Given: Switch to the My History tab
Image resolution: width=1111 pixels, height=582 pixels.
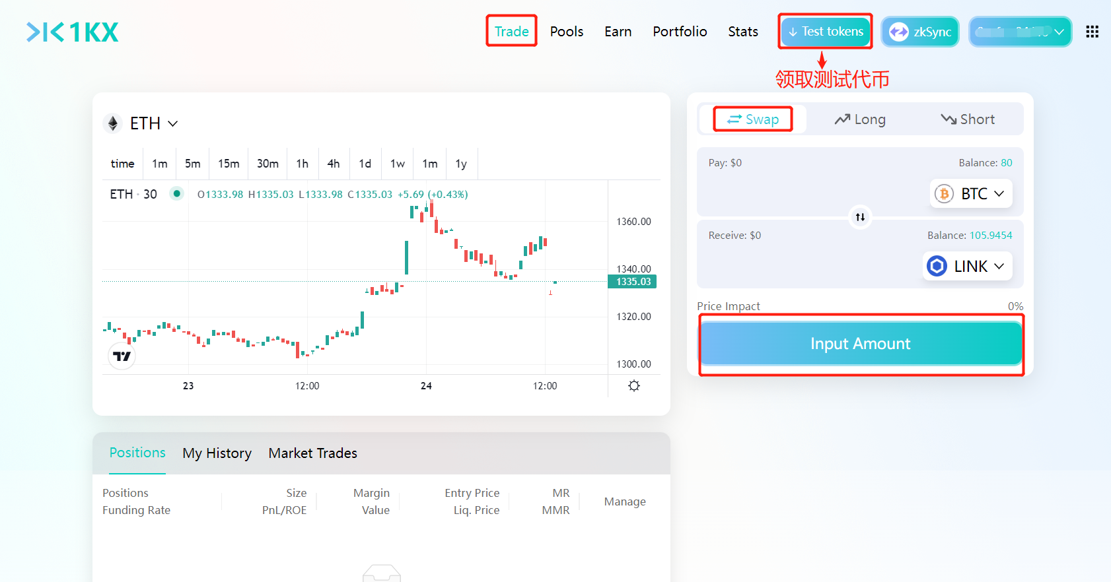Looking at the screenshot, I should [x=217, y=453].
